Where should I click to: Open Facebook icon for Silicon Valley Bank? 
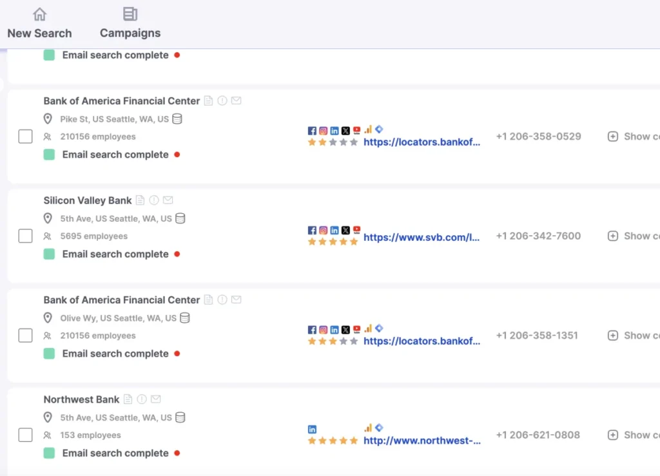tap(312, 231)
